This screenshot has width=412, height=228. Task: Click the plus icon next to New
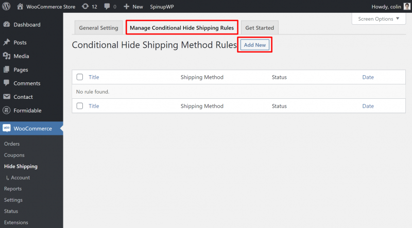(126, 6)
